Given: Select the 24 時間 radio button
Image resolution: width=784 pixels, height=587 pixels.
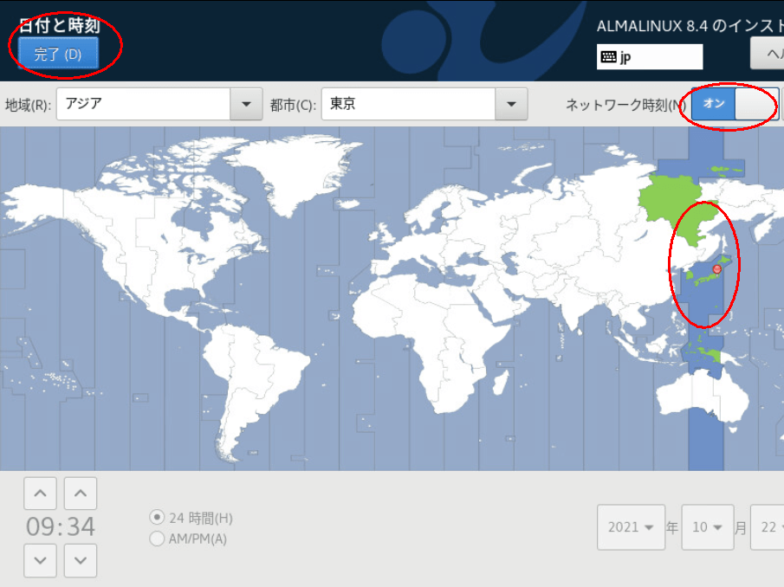Looking at the screenshot, I should pos(157,518).
